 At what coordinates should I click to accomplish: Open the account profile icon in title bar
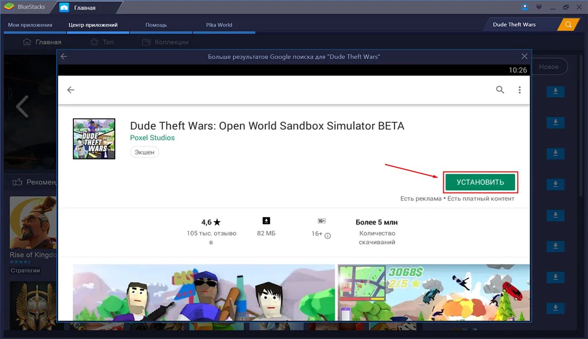(525, 7)
